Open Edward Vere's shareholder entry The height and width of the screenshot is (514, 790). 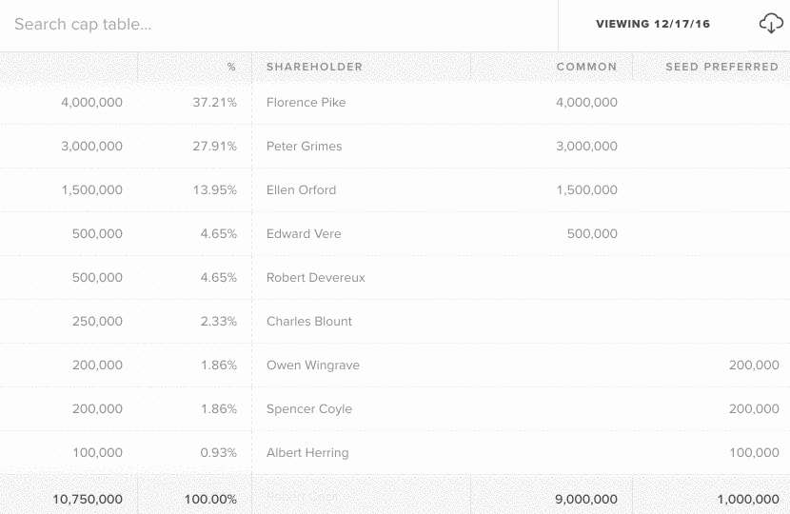point(304,234)
